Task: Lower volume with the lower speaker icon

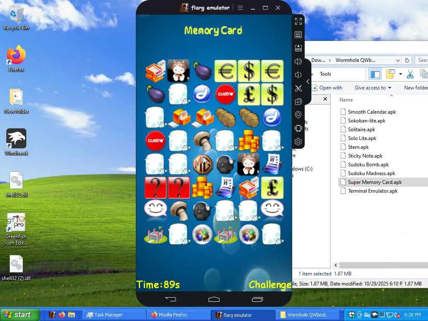Action: [298, 75]
